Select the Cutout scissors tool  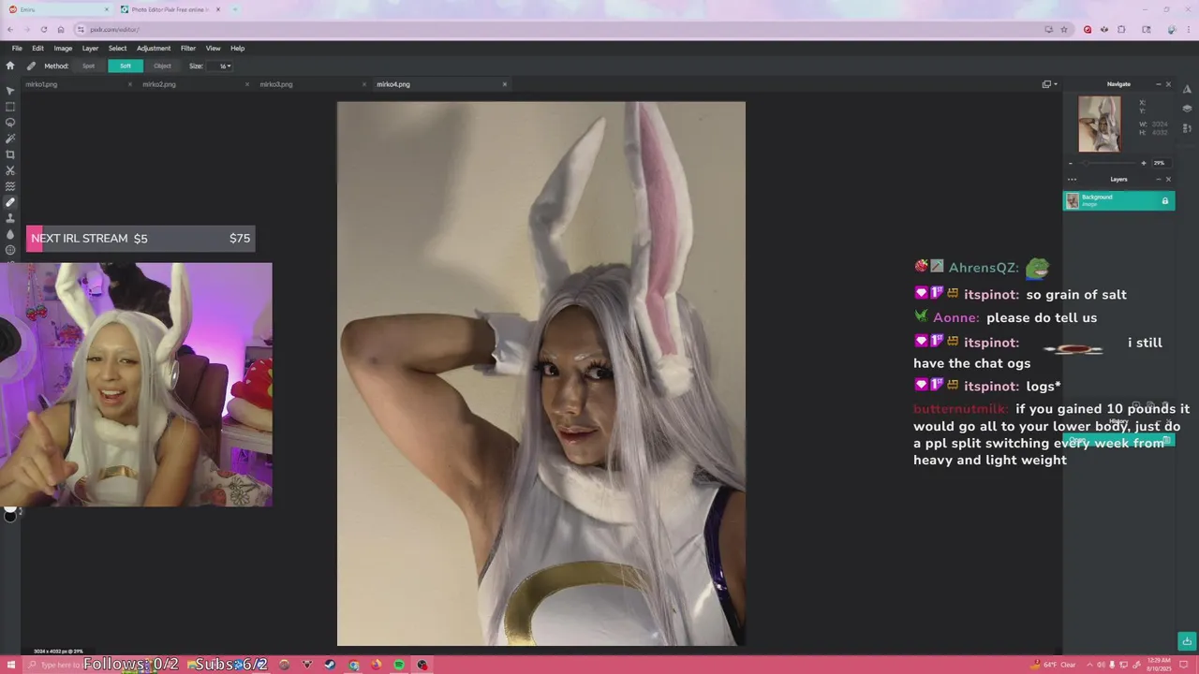coord(10,170)
